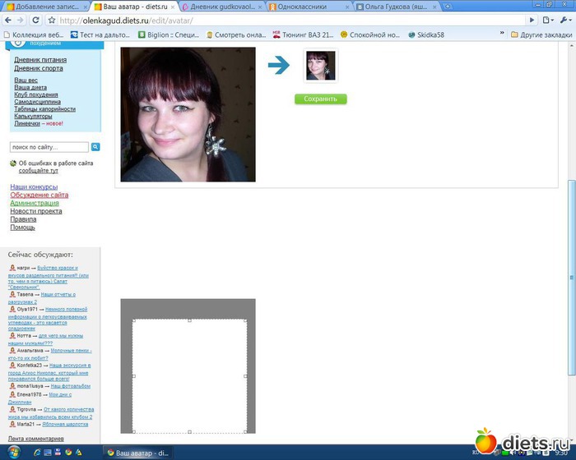Click the site search magnifier button
This screenshot has width=576, height=460.
[95, 147]
